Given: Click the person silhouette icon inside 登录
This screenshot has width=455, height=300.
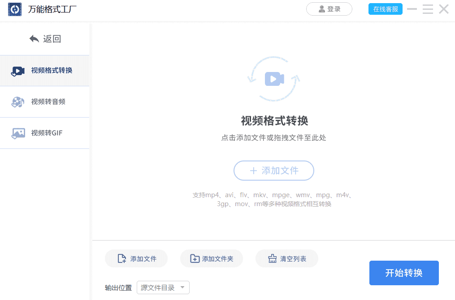Looking at the screenshot, I should coord(322,9).
